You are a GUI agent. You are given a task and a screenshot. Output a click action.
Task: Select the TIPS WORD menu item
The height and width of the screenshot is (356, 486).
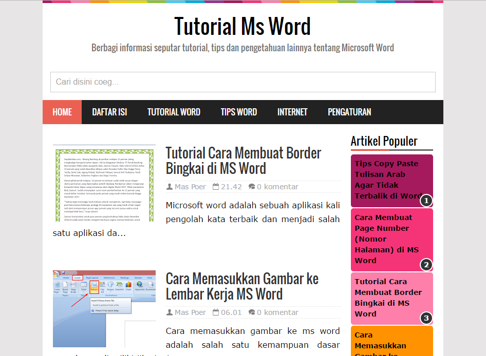(x=239, y=112)
